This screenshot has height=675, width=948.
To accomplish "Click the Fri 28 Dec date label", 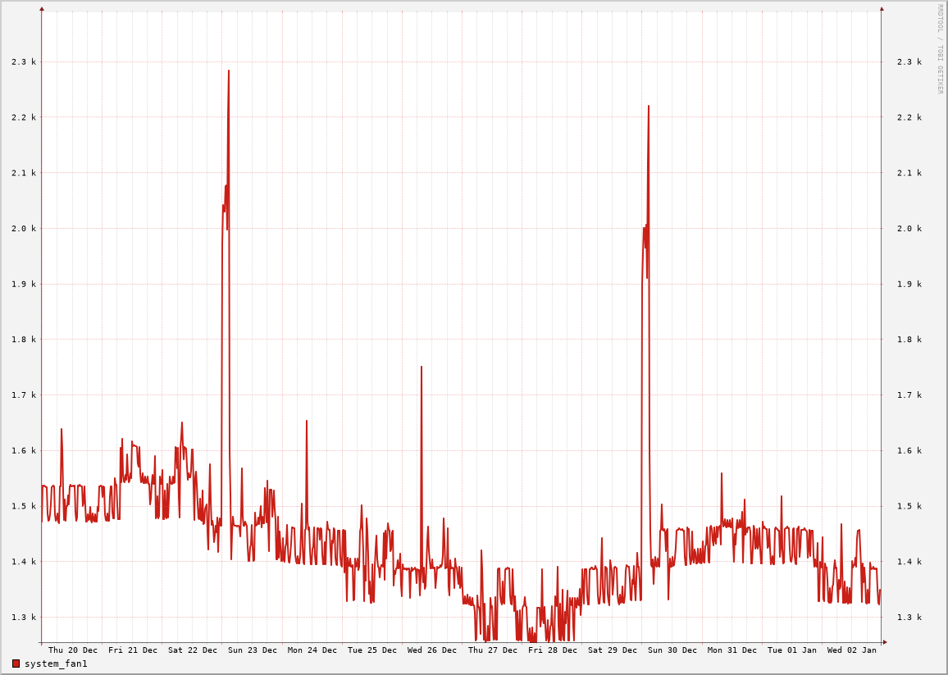I will click(553, 650).
